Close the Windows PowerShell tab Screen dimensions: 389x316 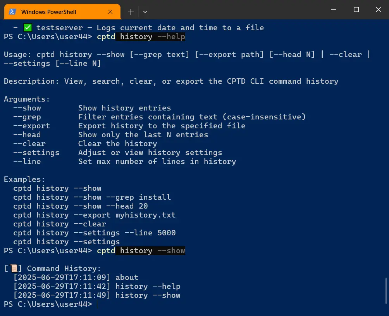110,12
